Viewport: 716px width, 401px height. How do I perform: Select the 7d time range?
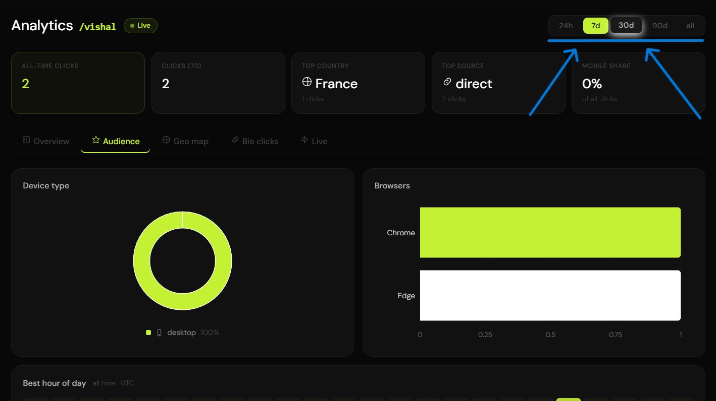click(x=596, y=26)
